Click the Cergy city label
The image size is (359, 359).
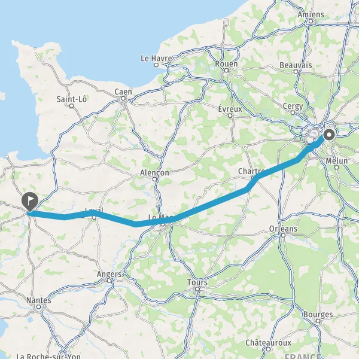(293, 107)
